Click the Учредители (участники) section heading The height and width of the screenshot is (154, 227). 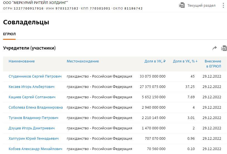pos(29,48)
